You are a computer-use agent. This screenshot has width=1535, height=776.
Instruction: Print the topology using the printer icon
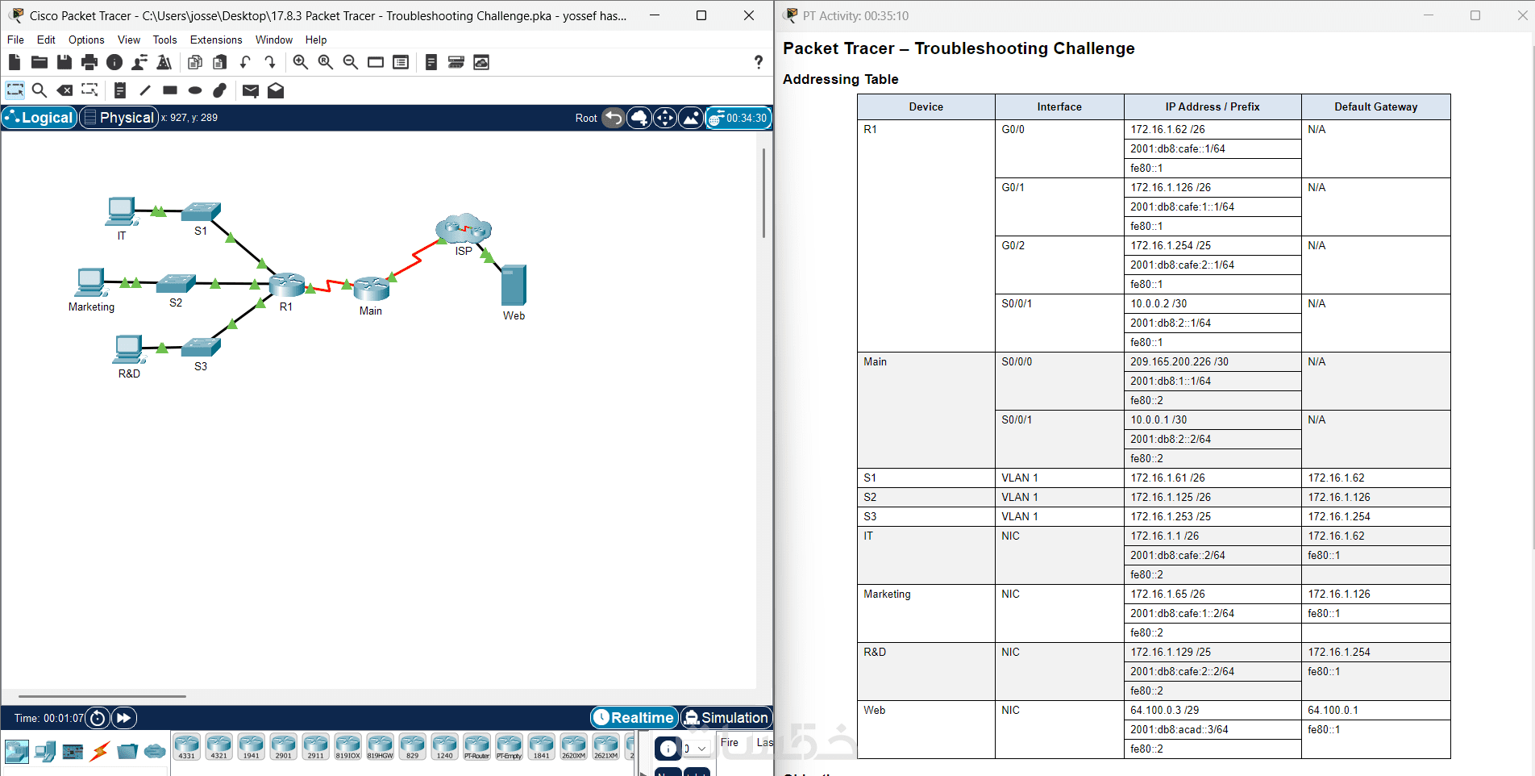coord(89,62)
